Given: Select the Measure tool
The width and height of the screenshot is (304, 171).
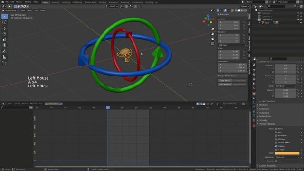Looking at the screenshot, I should tap(4, 57).
